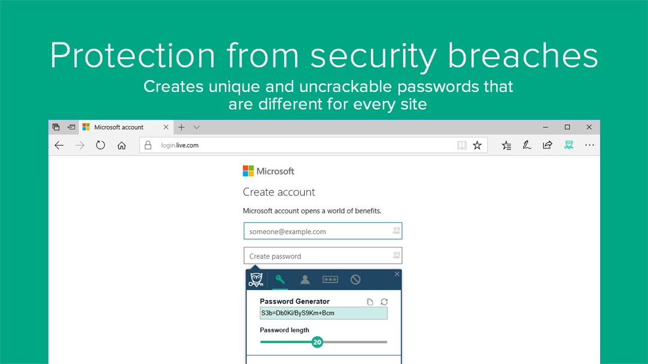Regenerate the password with the refresh icon
This screenshot has height=364, width=648.
click(385, 302)
